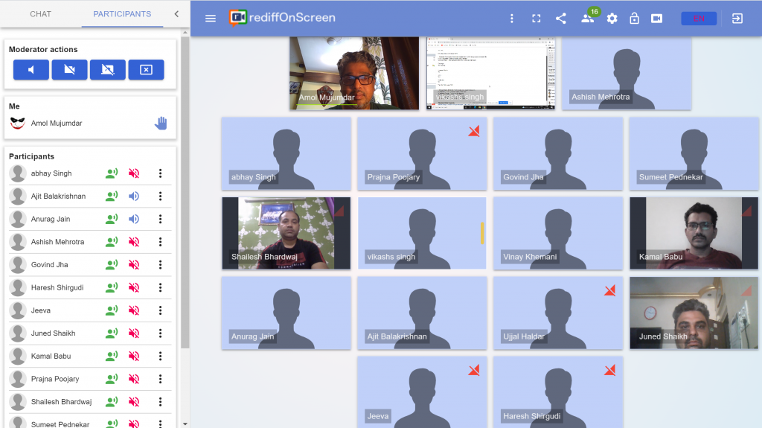Open the settings gear icon
The height and width of the screenshot is (428, 762).
click(x=612, y=19)
